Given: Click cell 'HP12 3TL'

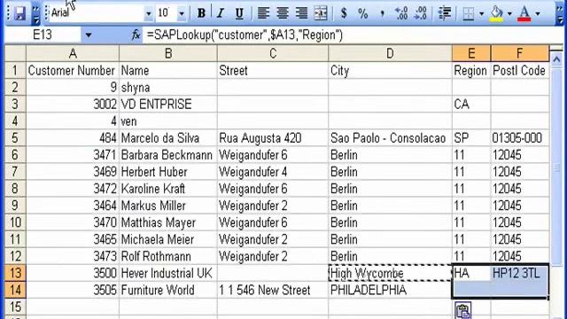Looking at the screenshot, I should point(520,273).
